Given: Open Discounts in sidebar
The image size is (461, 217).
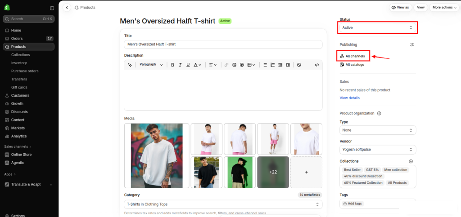Looking at the screenshot, I should click(28, 112).
